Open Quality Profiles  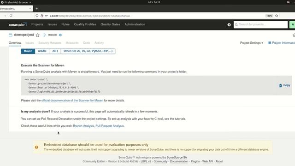[x=85, y=24]
